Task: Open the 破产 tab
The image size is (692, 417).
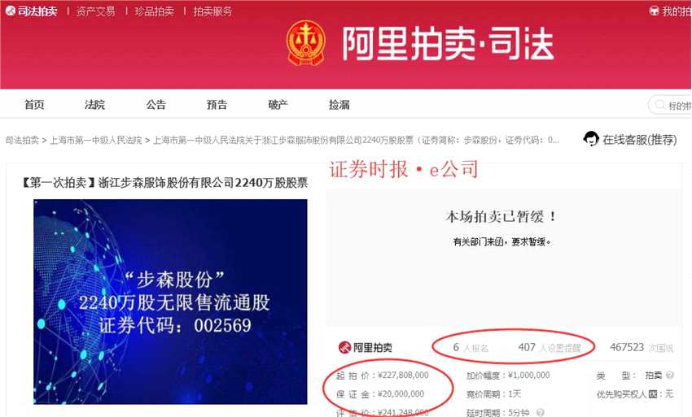Action: coord(278,105)
